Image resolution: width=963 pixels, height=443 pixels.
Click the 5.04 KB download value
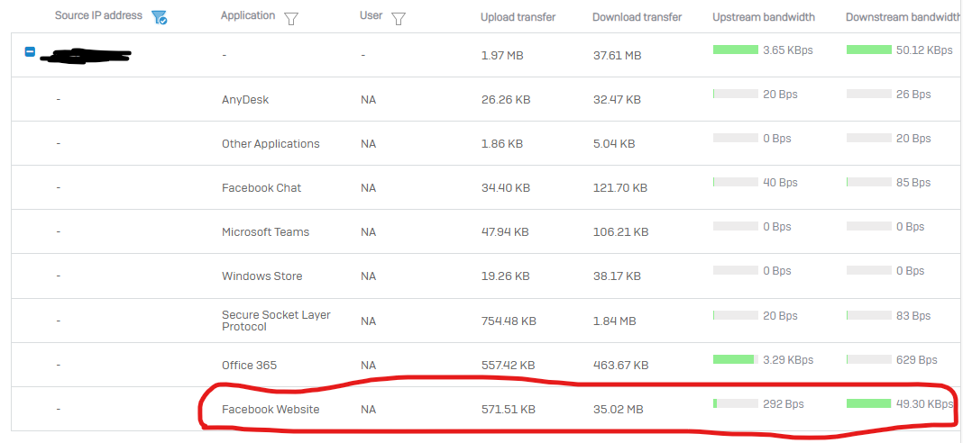[x=614, y=143]
